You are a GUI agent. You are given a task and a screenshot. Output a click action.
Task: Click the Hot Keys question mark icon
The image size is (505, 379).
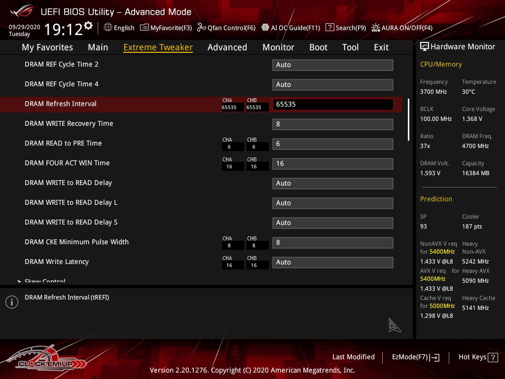(492, 357)
